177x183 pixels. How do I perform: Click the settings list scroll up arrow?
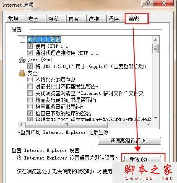[156, 40]
